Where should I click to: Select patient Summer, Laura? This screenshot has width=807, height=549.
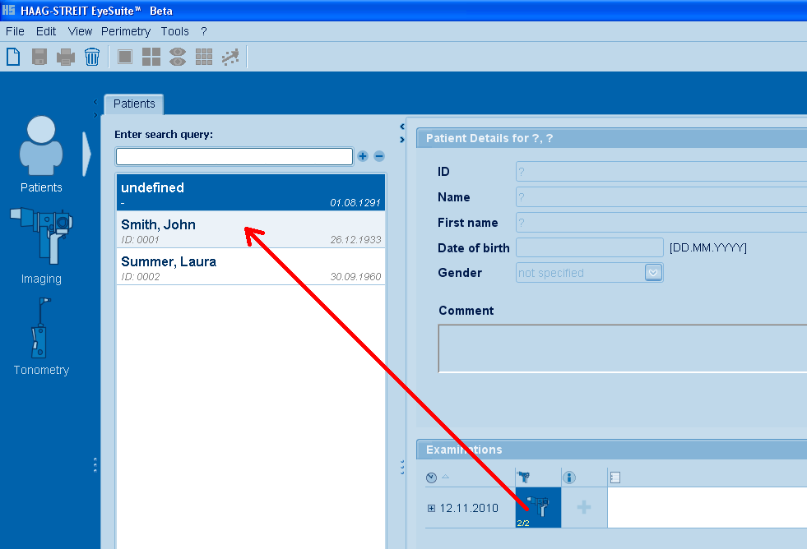click(x=250, y=267)
